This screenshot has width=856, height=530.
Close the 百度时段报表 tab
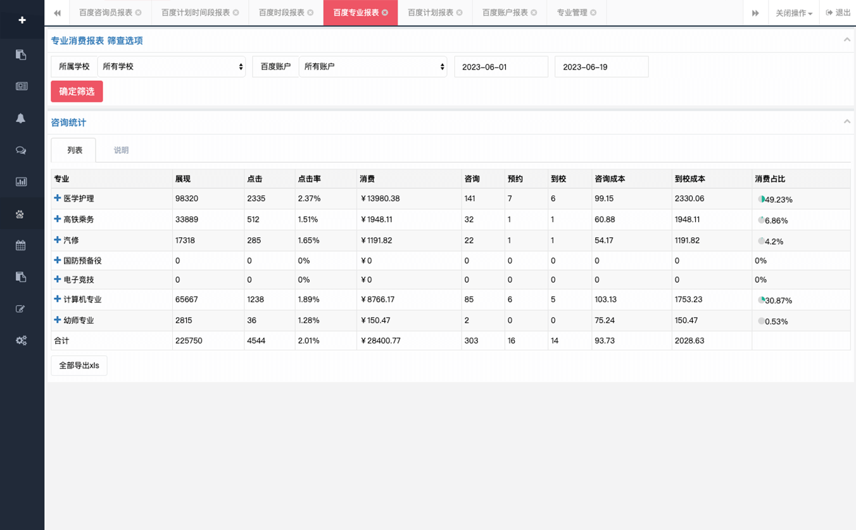click(x=310, y=13)
